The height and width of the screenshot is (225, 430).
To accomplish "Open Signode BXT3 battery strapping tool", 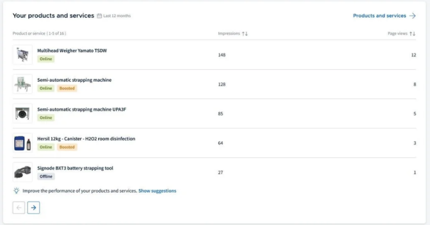I will click(x=75, y=168).
